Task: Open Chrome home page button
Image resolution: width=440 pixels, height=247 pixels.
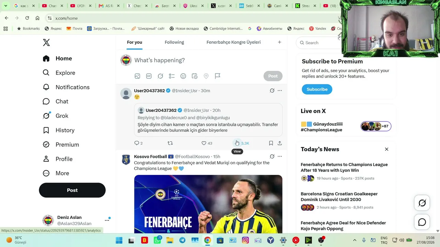Action: click(x=37, y=18)
